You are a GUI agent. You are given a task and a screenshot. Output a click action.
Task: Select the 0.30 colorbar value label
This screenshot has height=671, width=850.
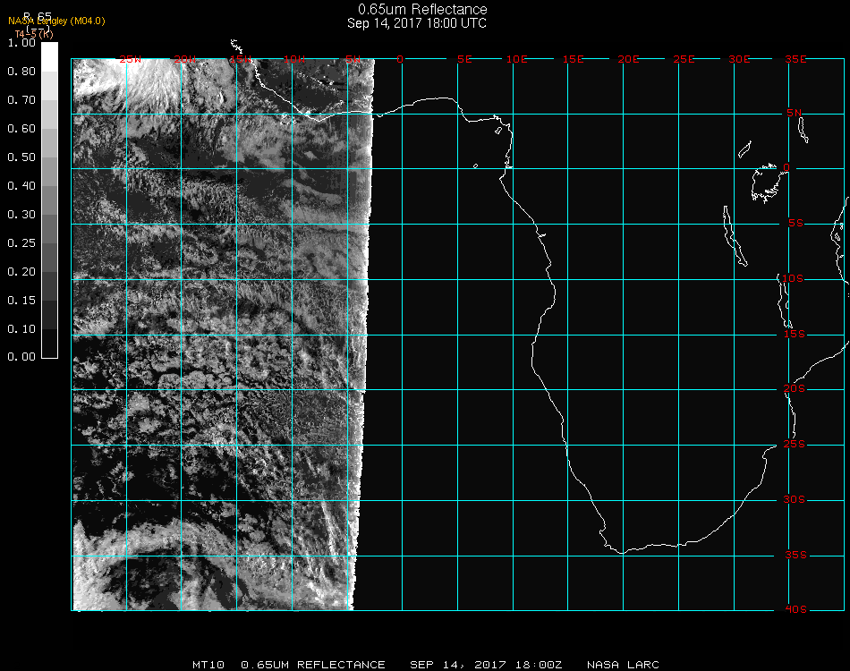(21, 216)
